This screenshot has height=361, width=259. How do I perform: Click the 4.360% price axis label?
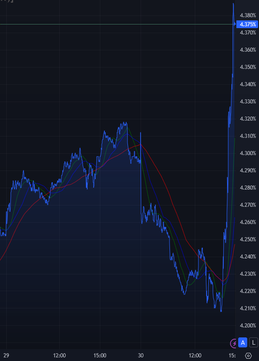tap(248, 50)
